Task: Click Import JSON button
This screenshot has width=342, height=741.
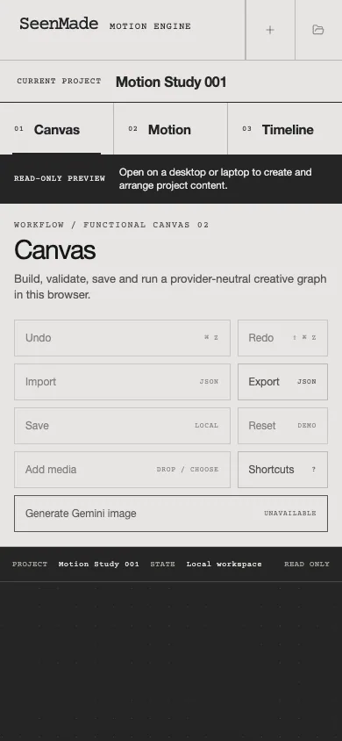Action: pos(122,382)
